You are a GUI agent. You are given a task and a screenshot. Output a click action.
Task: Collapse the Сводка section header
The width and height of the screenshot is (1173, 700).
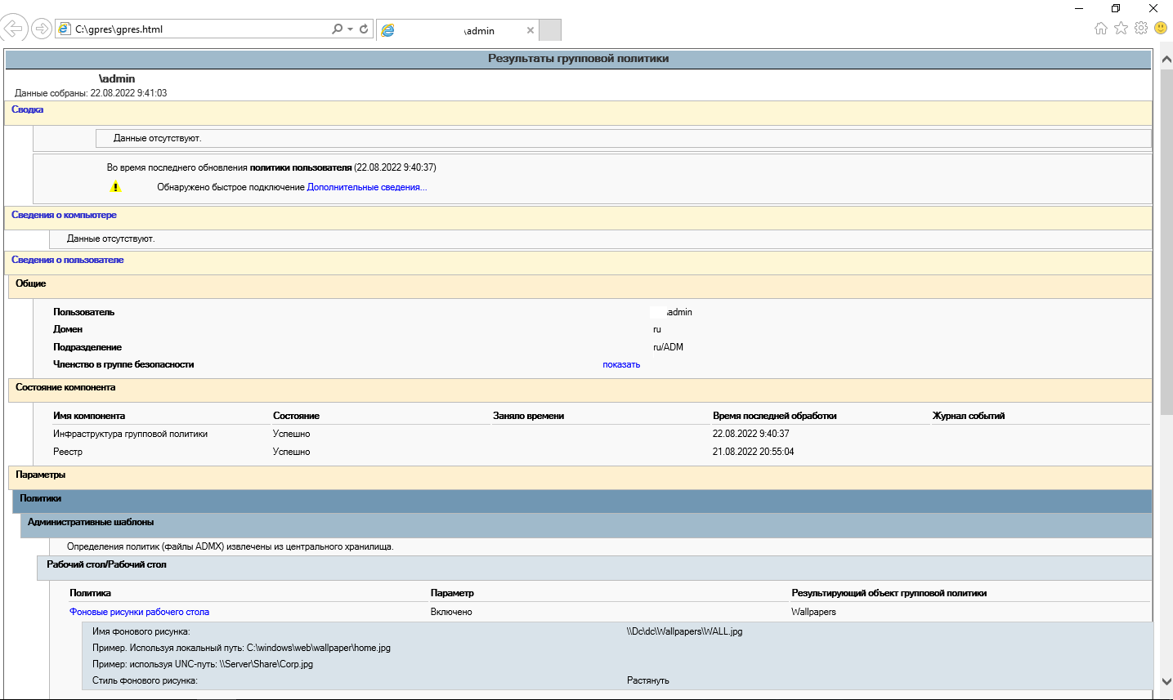pyautogui.click(x=27, y=109)
